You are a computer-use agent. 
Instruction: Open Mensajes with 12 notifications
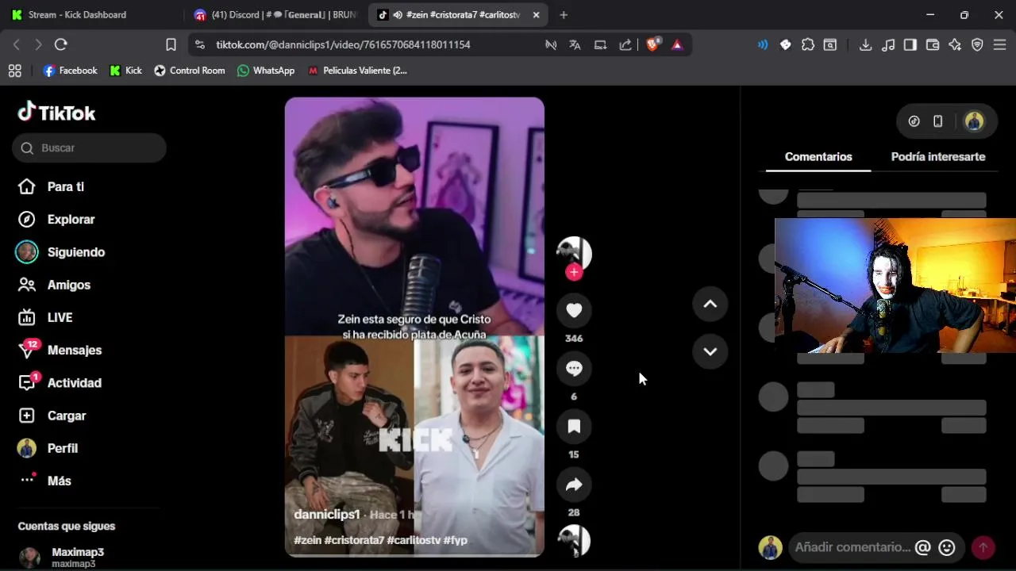[59, 350]
